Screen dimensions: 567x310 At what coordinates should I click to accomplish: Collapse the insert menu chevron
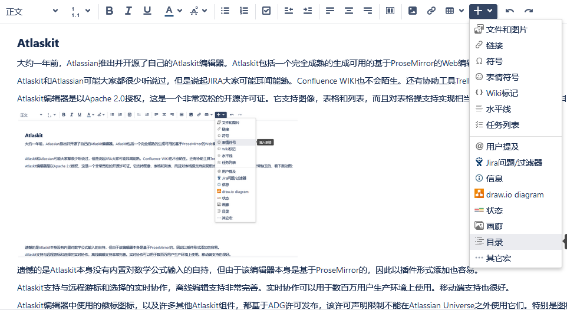(490, 11)
